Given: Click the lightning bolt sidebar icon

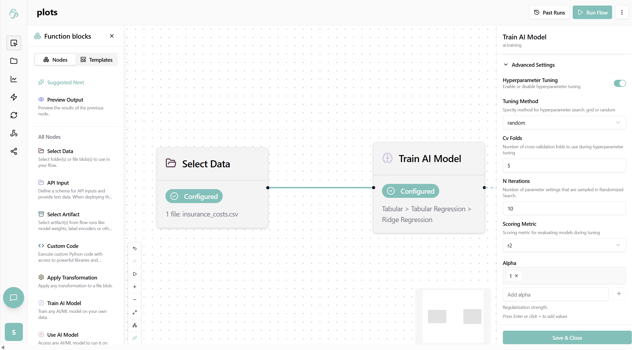Looking at the screenshot, I should [x=14, y=97].
